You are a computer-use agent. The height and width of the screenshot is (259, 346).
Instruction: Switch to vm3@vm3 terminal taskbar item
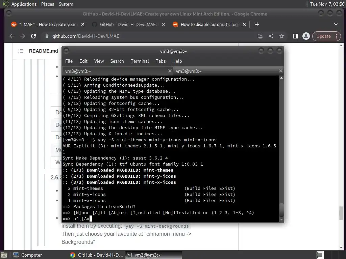[154, 255]
